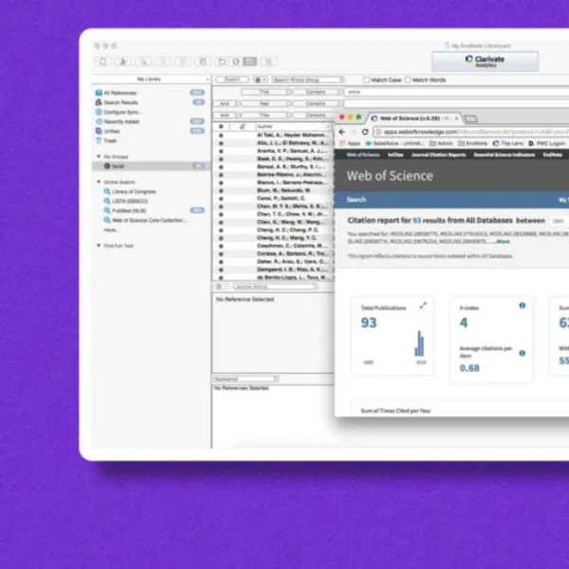Viewport: 569px width, 569px height.
Task: Click the Sync Library icon in EndNote toolbar
Action: (x=103, y=62)
